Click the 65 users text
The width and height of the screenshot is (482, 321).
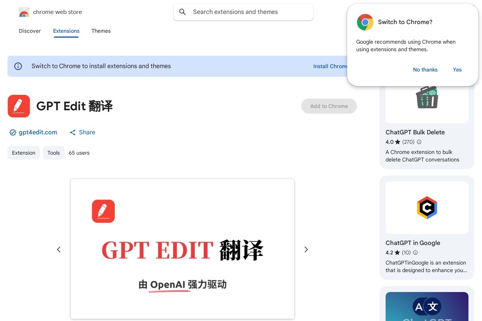point(79,153)
